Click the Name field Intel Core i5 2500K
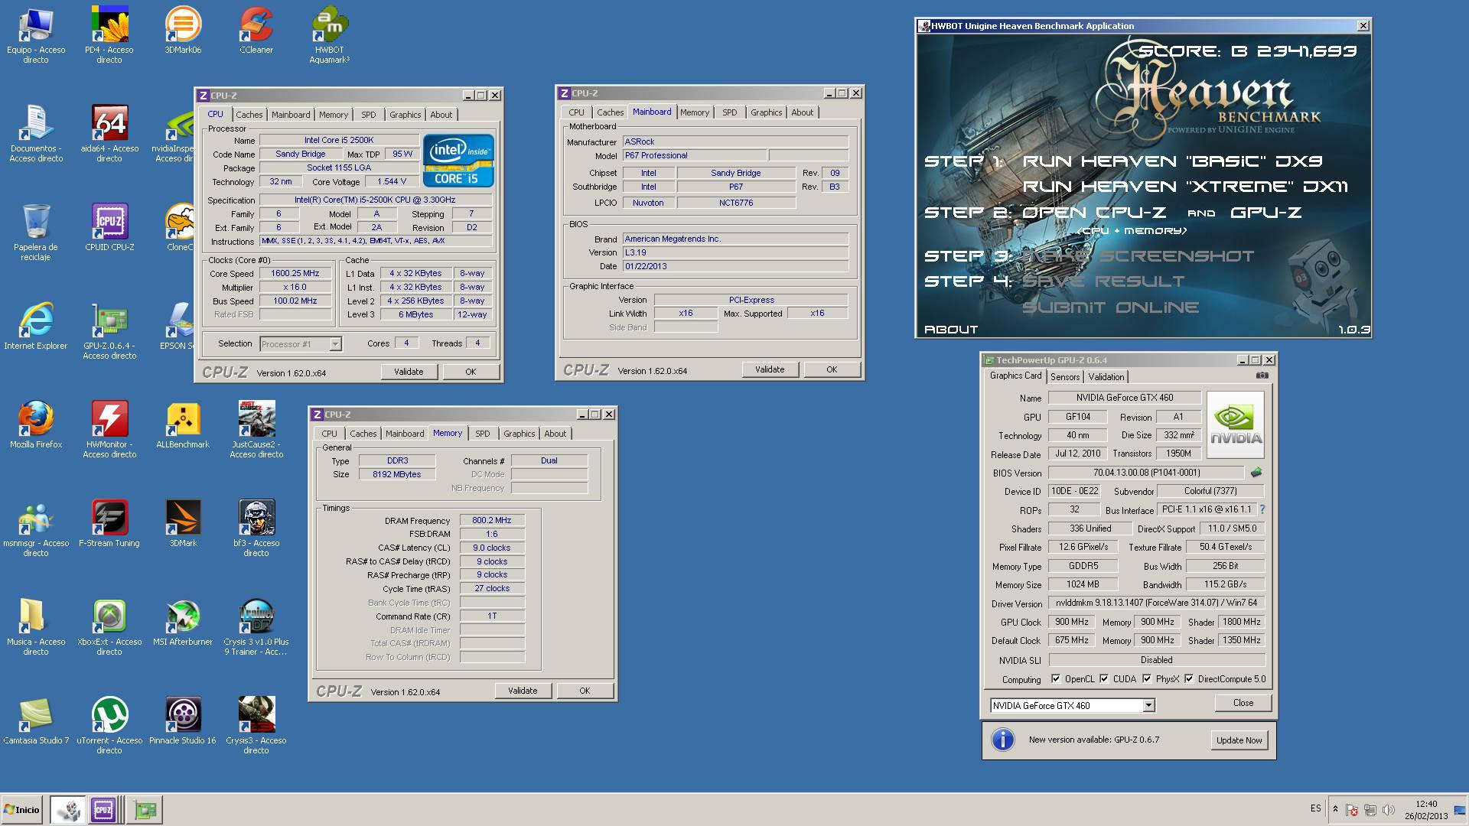 (339, 141)
